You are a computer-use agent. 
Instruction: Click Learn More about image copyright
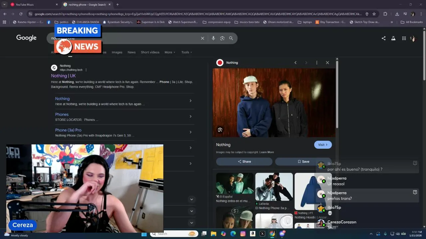pos(267,152)
